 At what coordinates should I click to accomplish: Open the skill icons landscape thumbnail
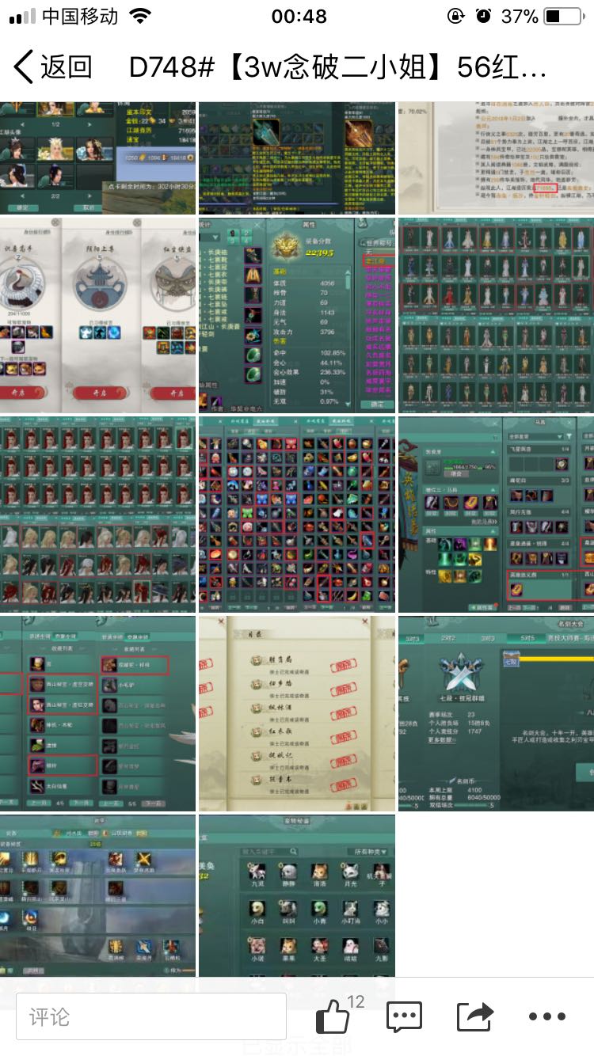pos(97,895)
